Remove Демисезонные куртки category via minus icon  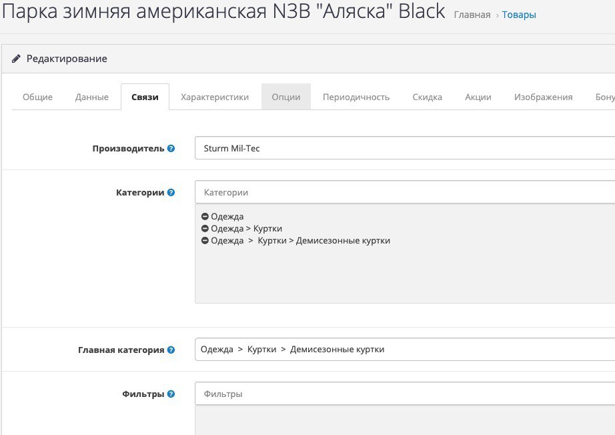(205, 241)
